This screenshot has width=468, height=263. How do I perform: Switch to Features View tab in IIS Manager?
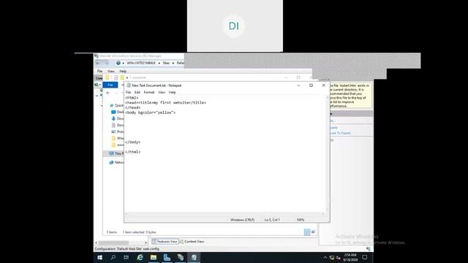point(165,242)
